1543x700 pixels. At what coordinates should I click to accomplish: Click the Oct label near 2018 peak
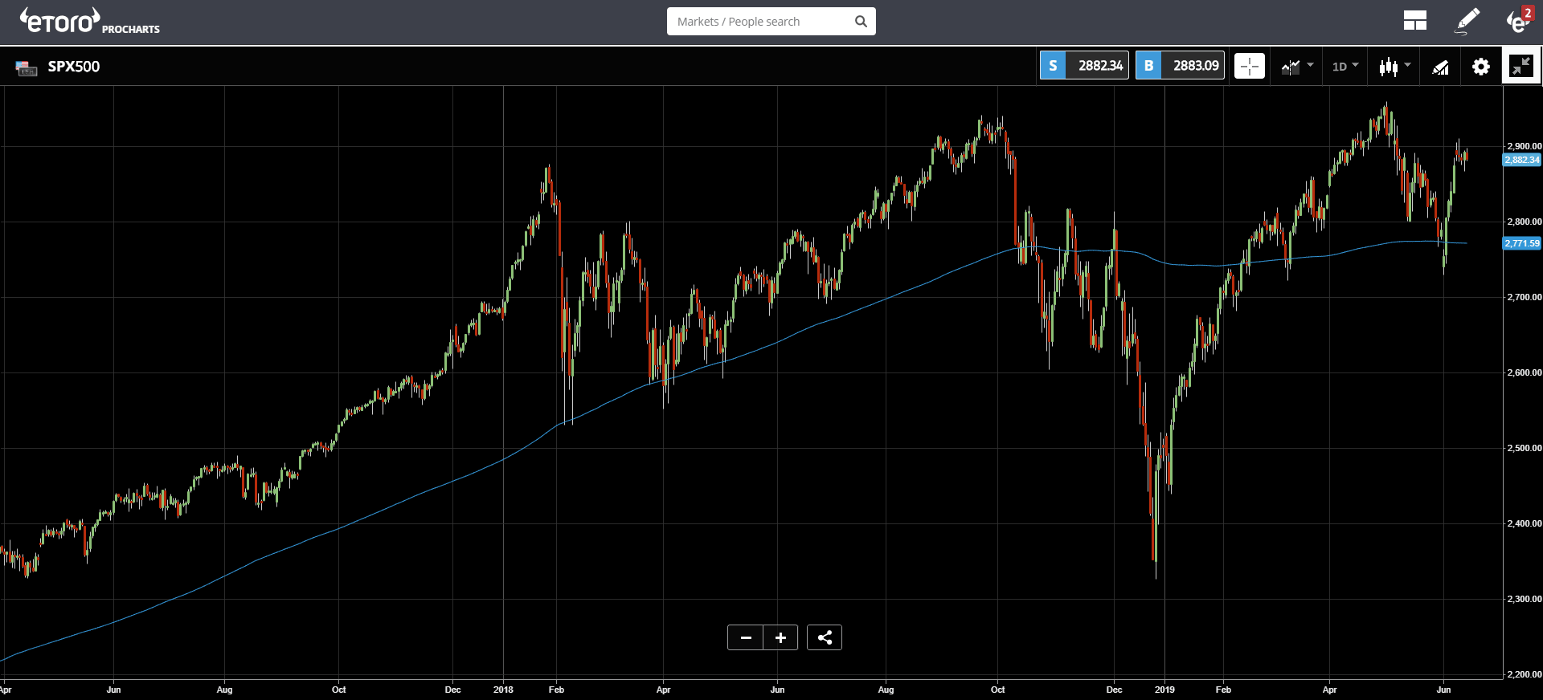[997, 690]
